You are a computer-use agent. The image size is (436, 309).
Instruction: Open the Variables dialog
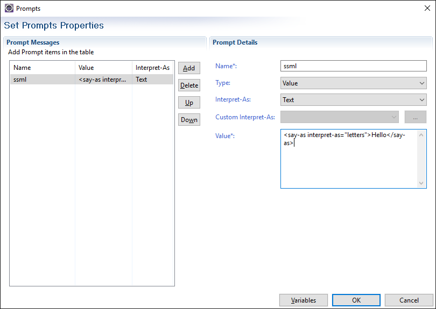(x=304, y=300)
